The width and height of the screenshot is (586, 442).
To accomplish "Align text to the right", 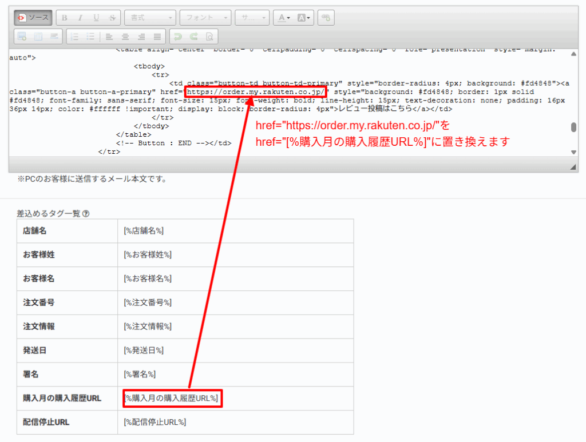I will pyautogui.click(x=141, y=37).
